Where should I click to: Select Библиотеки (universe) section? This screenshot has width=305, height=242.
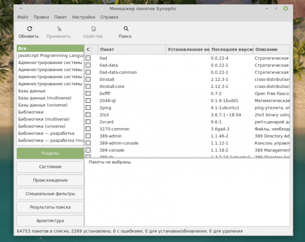pos(50,126)
